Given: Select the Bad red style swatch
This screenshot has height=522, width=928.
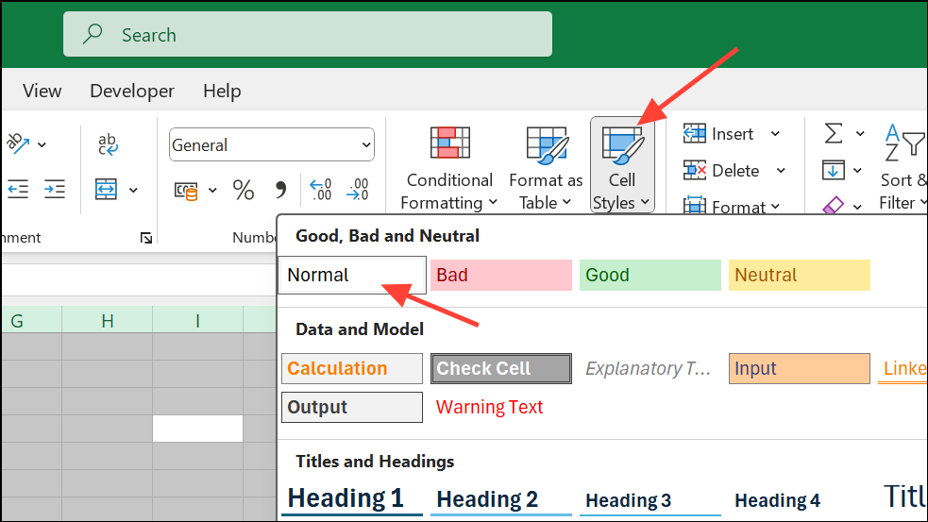Looking at the screenshot, I should (501, 275).
